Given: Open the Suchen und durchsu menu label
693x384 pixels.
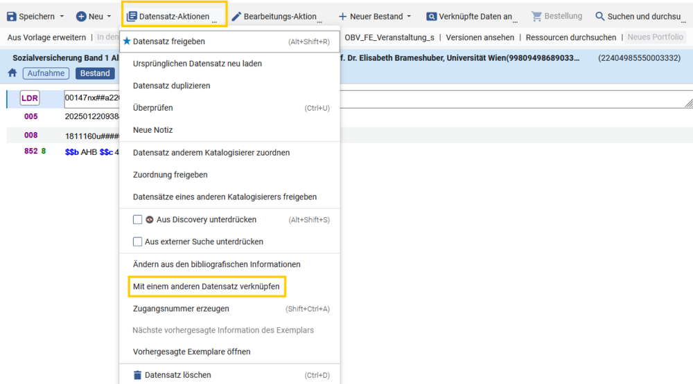Looking at the screenshot, I should tap(644, 17).
